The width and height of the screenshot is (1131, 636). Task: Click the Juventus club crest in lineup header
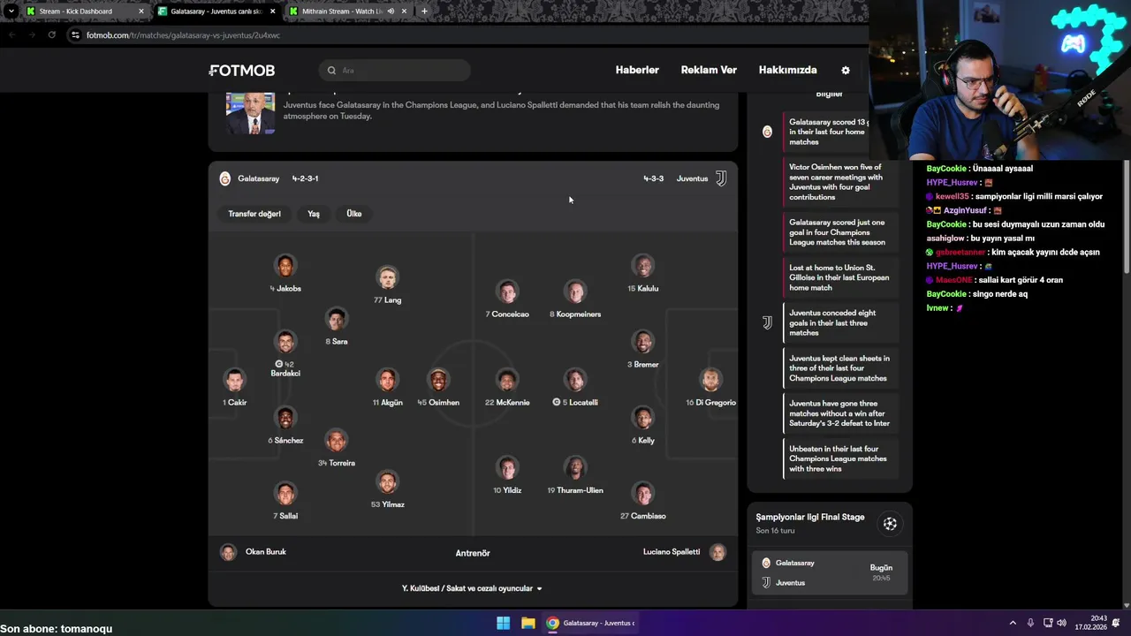(x=721, y=178)
